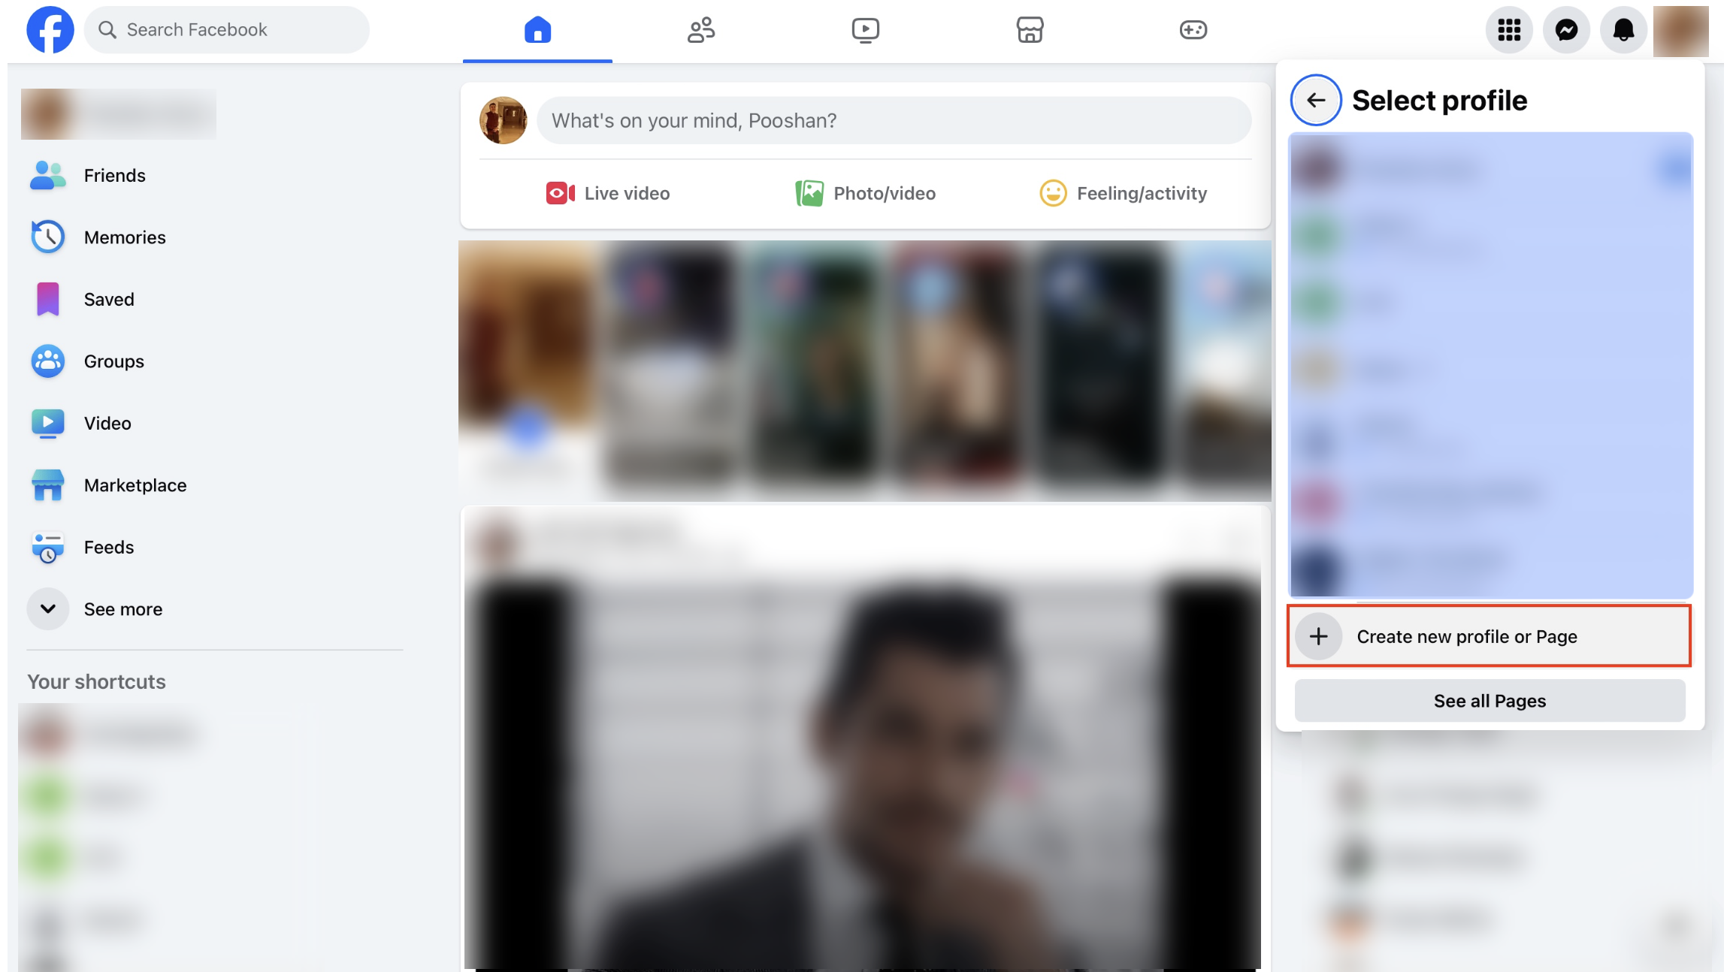The width and height of the screenshot is (1733, 972).
Task: Expand See more in left sidebar
Action: [x=214, y=609]
